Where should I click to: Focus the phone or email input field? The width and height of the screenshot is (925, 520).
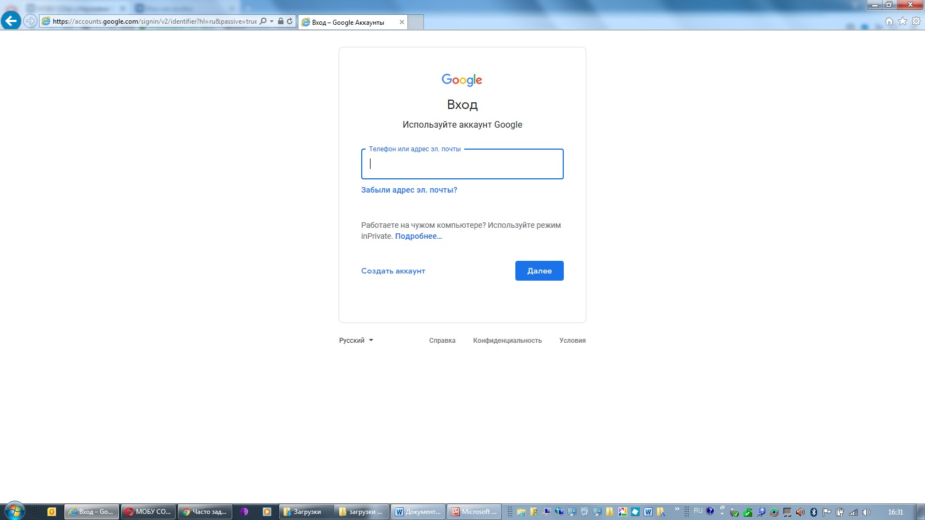[x=463, y=164]
